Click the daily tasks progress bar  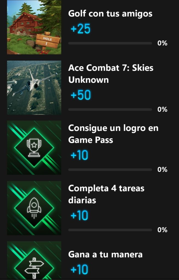pos(110,230)
